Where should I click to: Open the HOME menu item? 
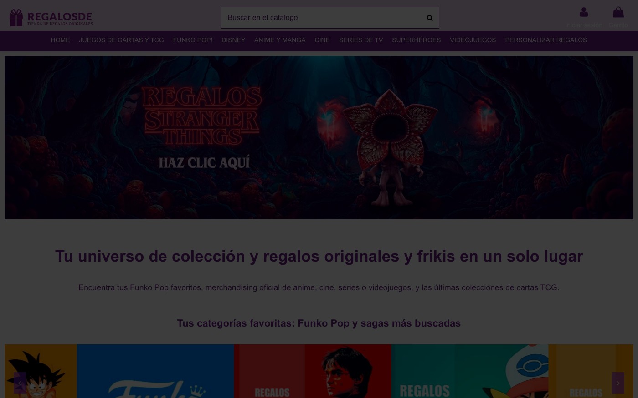(x=60, y=40)
